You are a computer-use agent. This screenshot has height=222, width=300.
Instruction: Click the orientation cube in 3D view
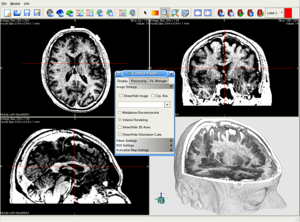[161, 199]
